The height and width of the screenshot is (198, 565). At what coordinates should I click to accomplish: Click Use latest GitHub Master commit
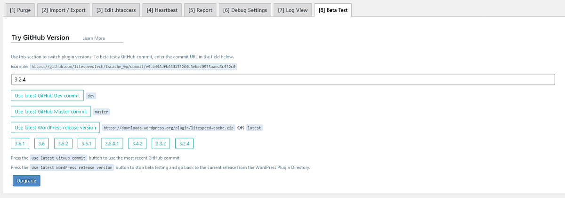(x=51, y=112)
